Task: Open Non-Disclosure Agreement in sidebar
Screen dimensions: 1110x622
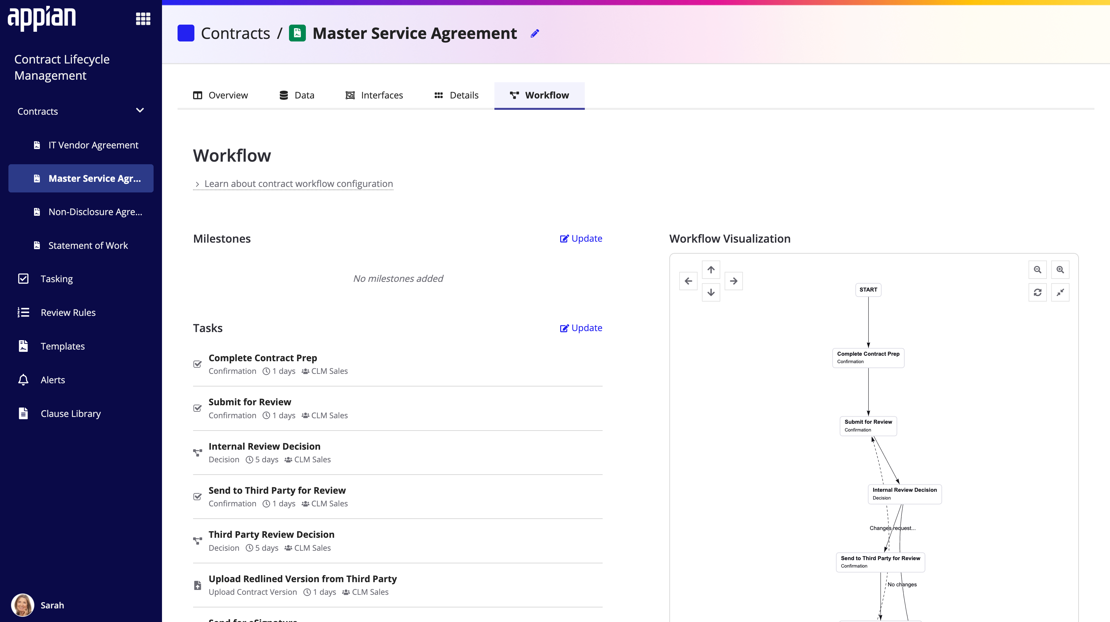Action: point(81,212)
